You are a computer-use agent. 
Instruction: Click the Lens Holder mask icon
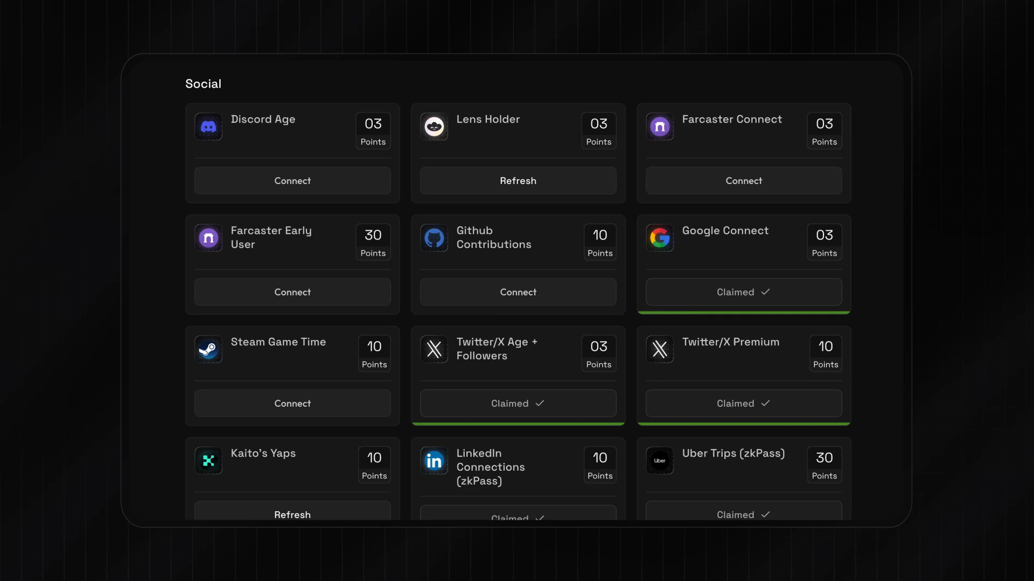coord(434,126)
